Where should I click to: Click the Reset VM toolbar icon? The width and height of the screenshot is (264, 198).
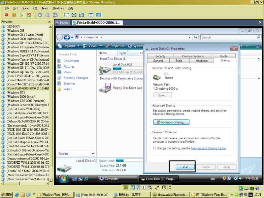click(29, 15)
